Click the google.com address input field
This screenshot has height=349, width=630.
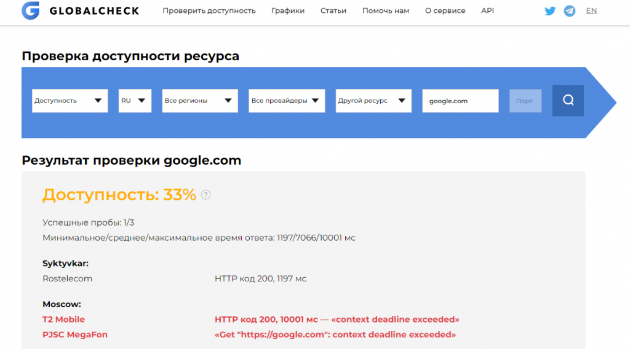coord(460,101)
